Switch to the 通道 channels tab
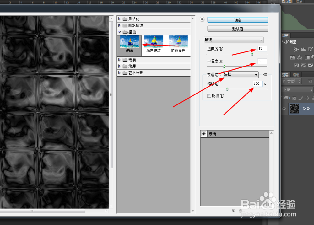The image size is (314, 225). pos(296,74)
